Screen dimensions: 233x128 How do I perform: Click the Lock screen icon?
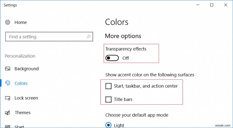click(8, 98)
